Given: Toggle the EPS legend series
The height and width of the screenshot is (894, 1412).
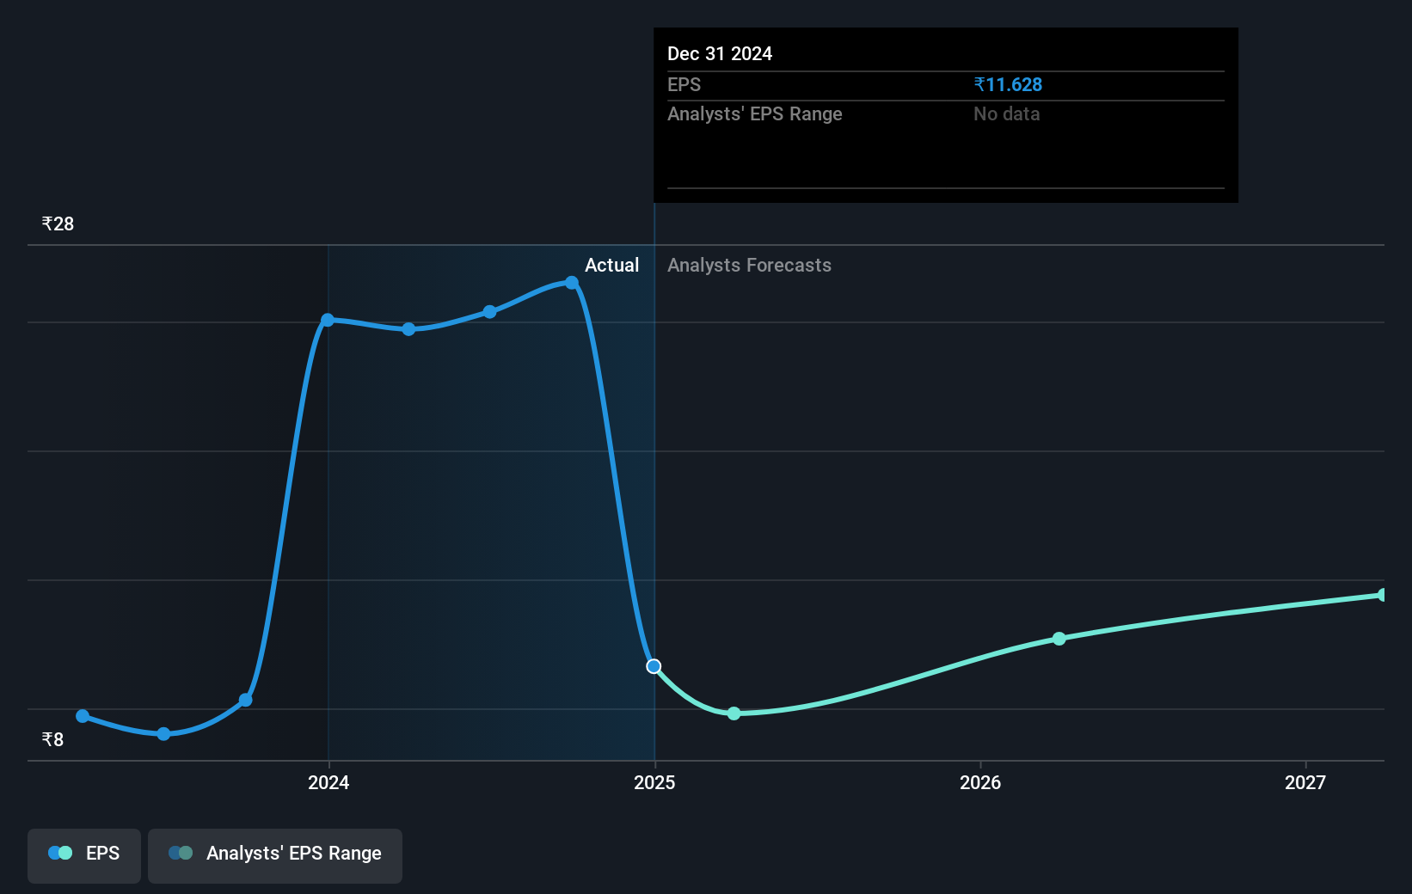Looking at the screenshot, I should tap(84, 855).
